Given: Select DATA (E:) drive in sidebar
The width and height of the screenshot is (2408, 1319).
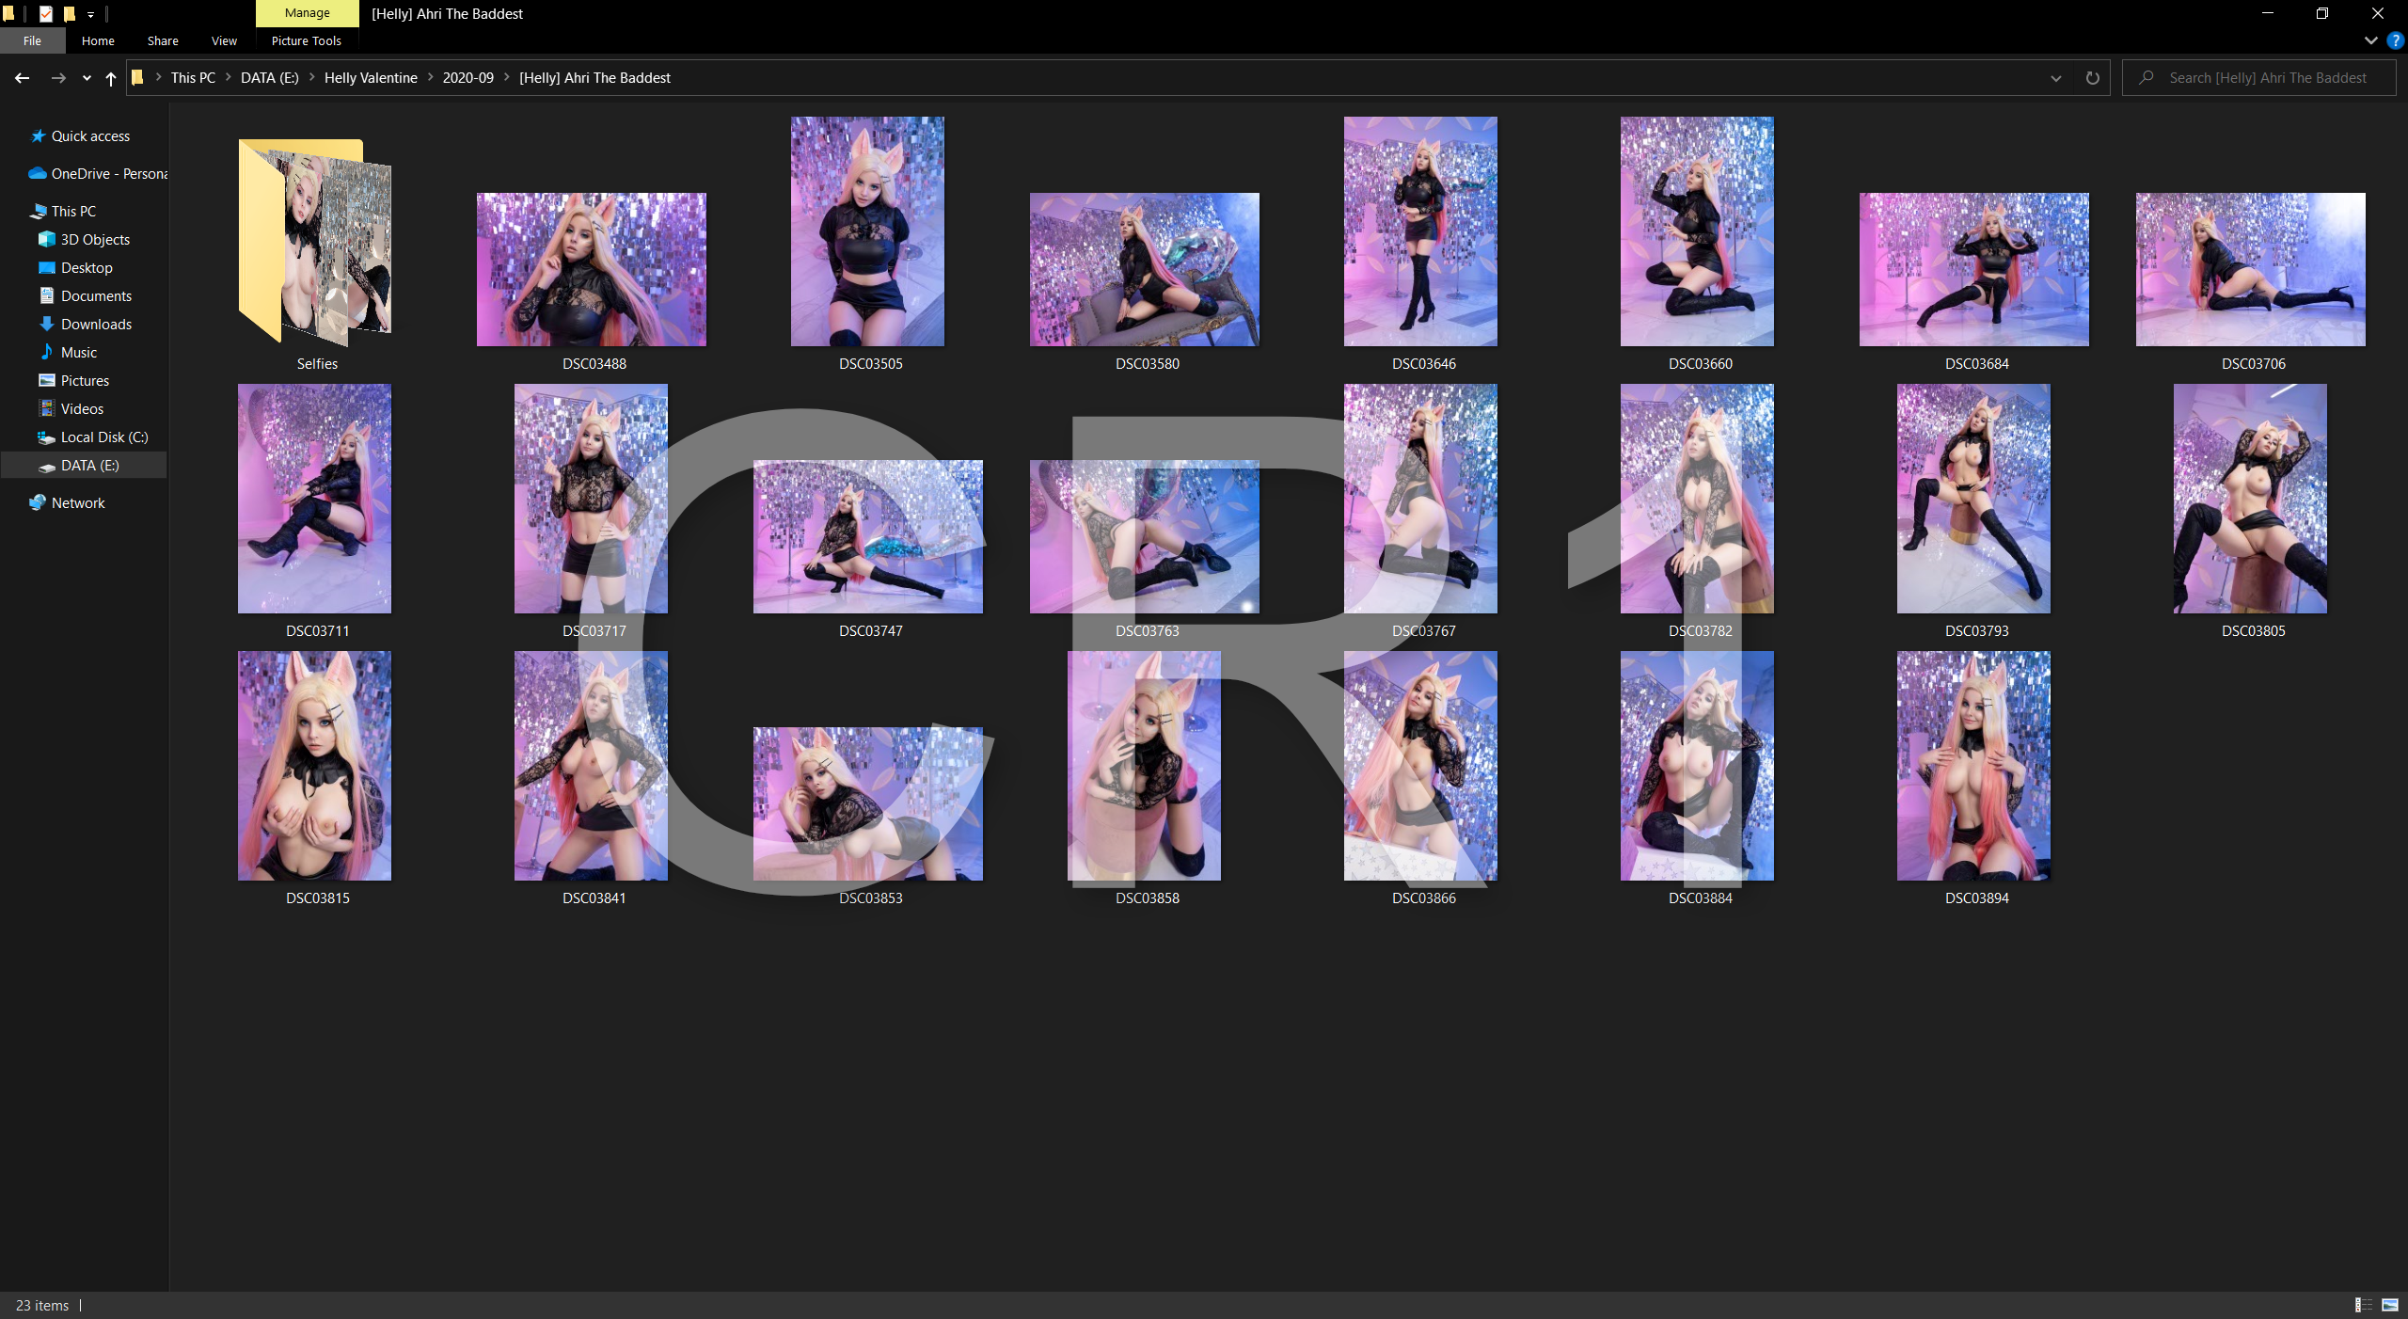Looking at the screenshot, I should [89, 465].
